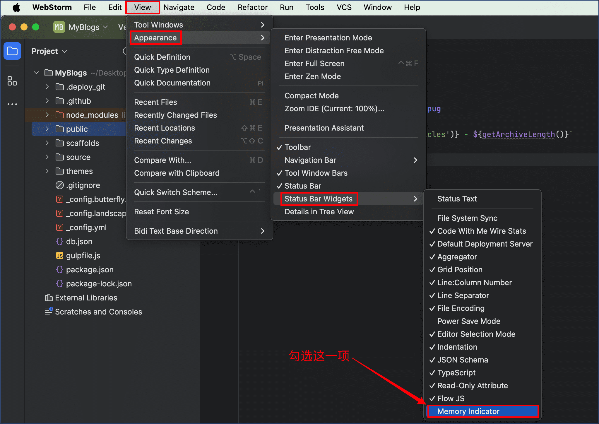The image size is (599, 424).
Task: Open the MyBlogs project dropdown
Action: [x=88, y=27]
